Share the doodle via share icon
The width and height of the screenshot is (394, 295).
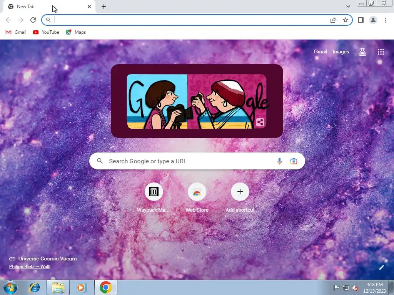pyautogui.click(x=260, y=123)
